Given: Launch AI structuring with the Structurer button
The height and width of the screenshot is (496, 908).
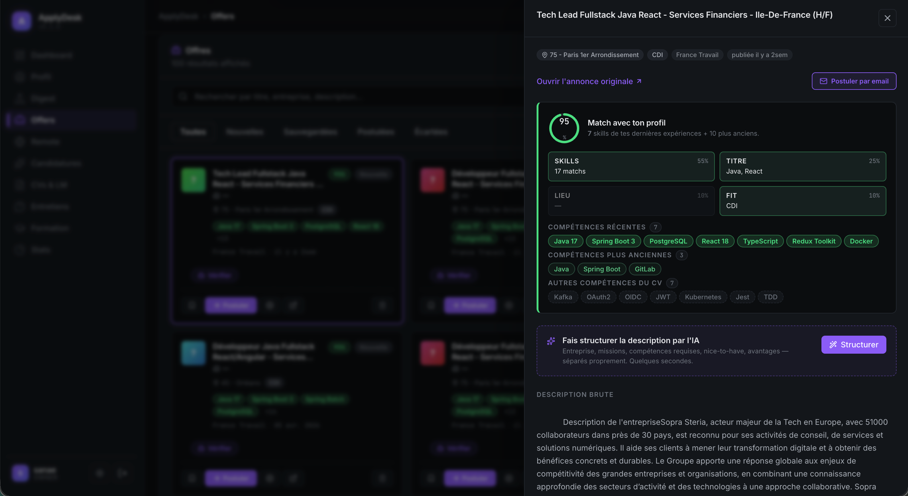Looking at the screenshot, I should 853,345.
